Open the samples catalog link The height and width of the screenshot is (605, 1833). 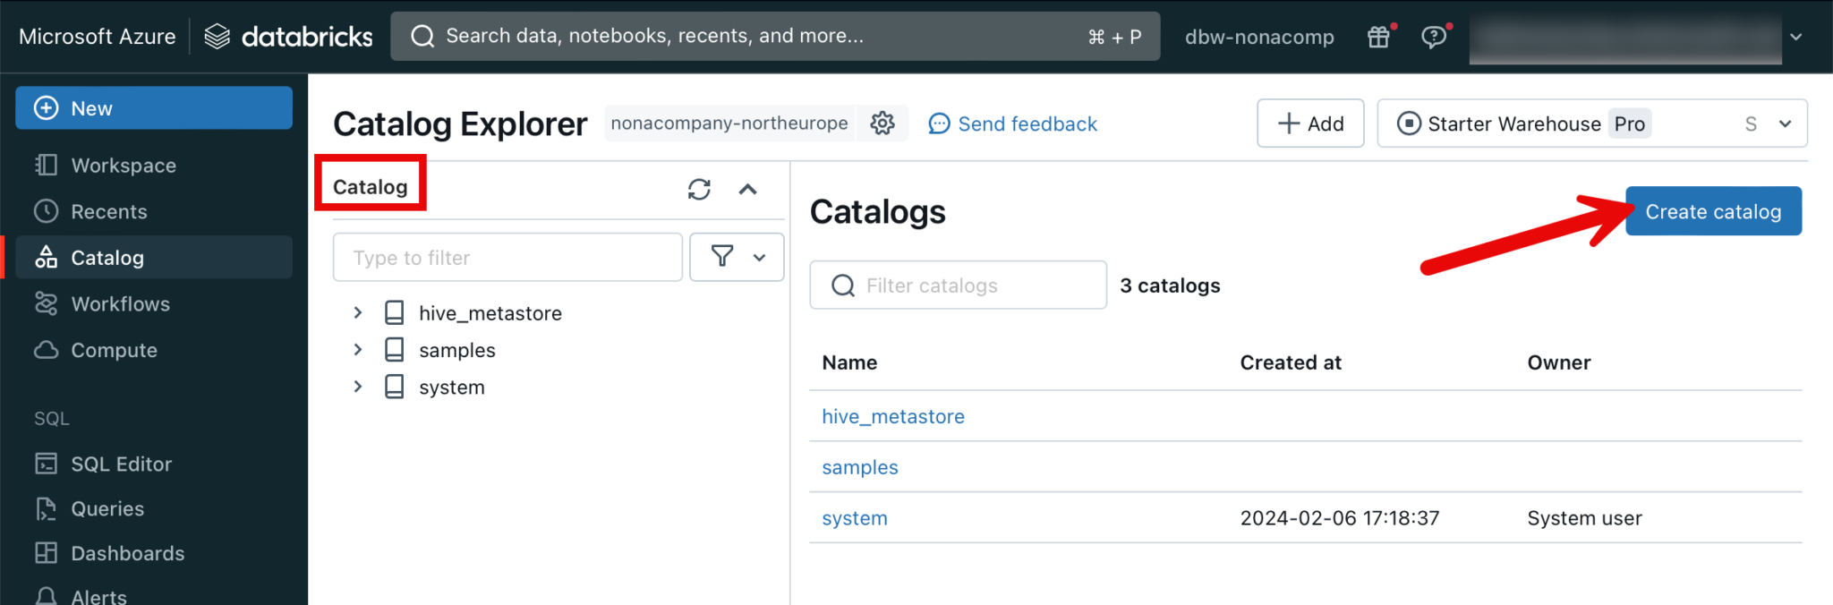tap(859, 467)
